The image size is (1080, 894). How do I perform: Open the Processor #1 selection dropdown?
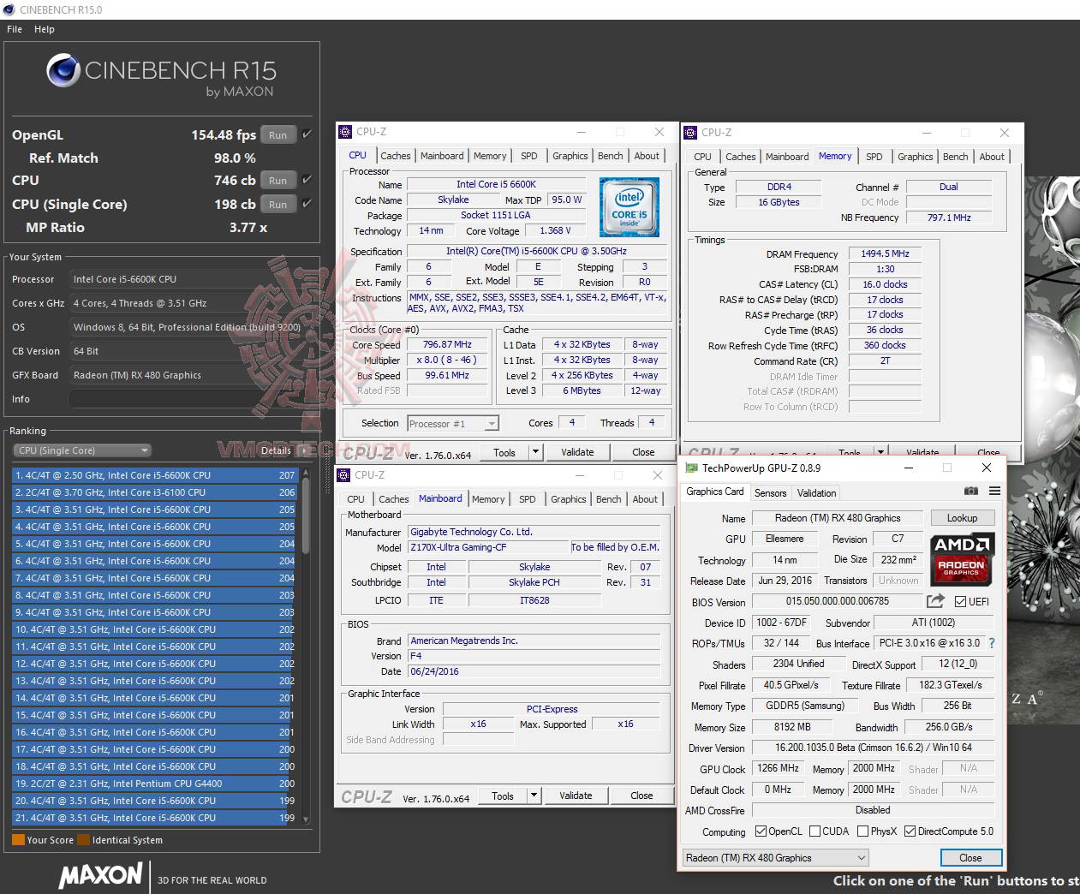click(x=453, y=423)
